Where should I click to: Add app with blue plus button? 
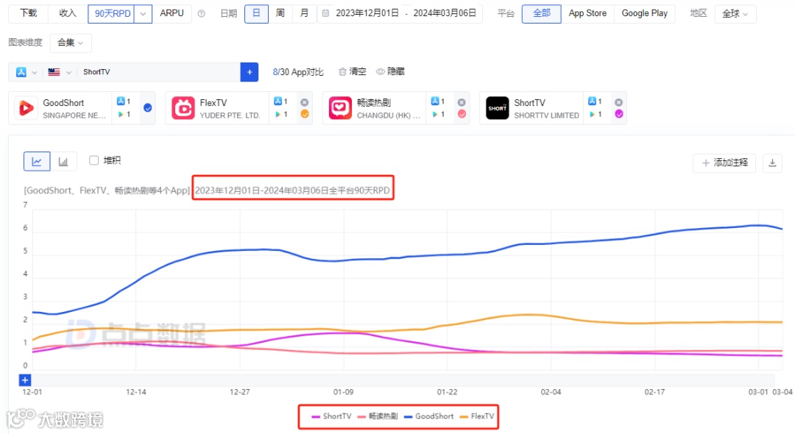(x=250, y=72)
